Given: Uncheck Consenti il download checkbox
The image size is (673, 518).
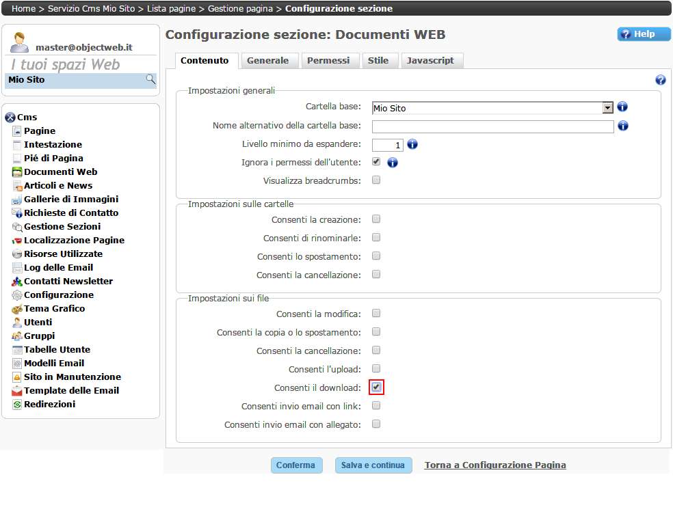Looking at the screenshot, I should [376, 387].
